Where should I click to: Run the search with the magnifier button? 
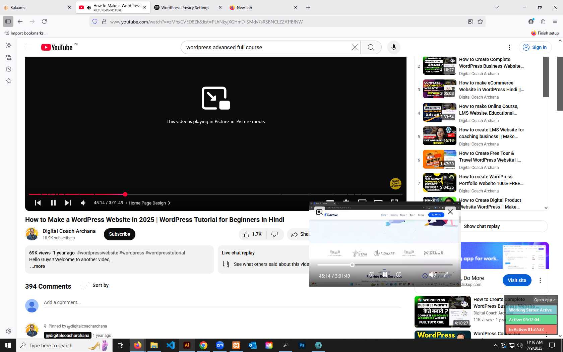click(371, 47)
